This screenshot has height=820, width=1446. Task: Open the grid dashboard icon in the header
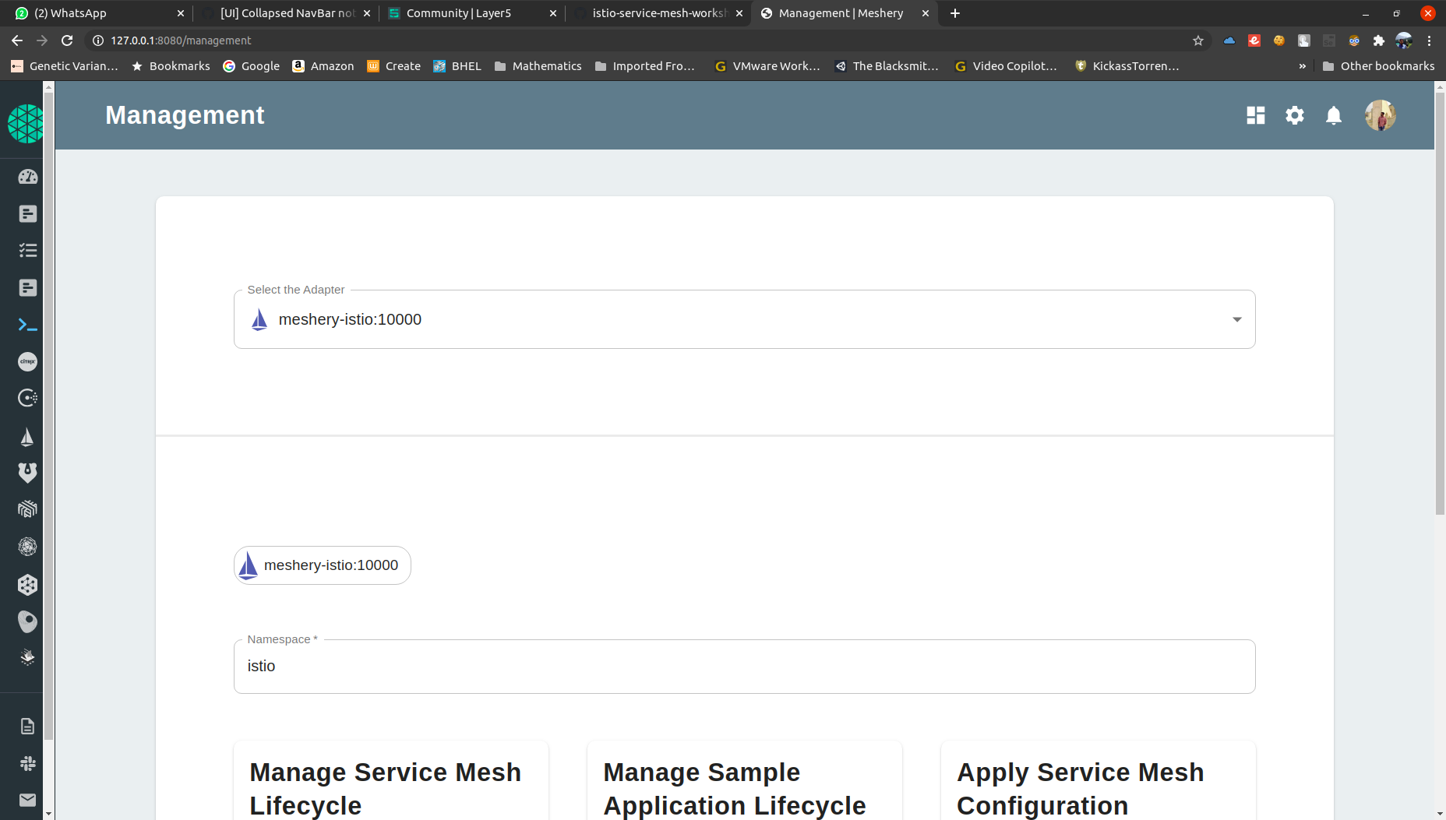coord(1256,115)
